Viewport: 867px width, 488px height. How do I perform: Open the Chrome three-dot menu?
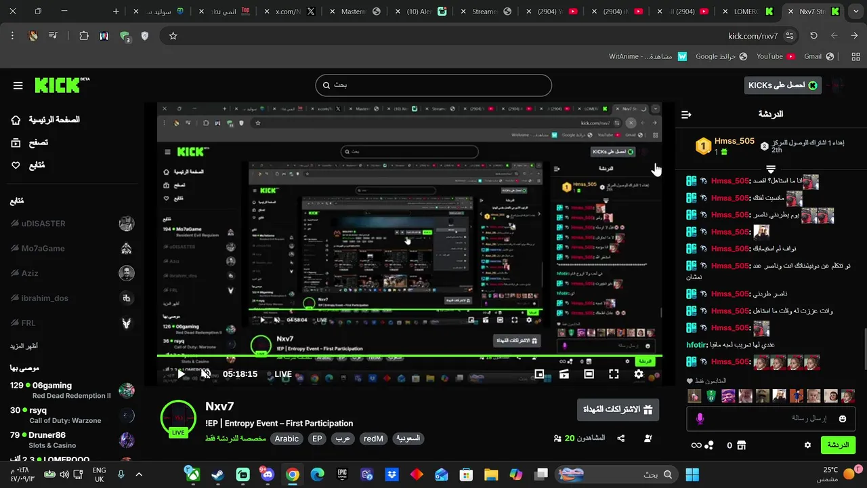pyautogui.click(x=12, y=36)
